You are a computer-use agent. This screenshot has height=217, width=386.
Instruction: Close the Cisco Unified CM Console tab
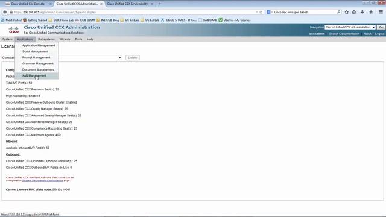point(51,4)
